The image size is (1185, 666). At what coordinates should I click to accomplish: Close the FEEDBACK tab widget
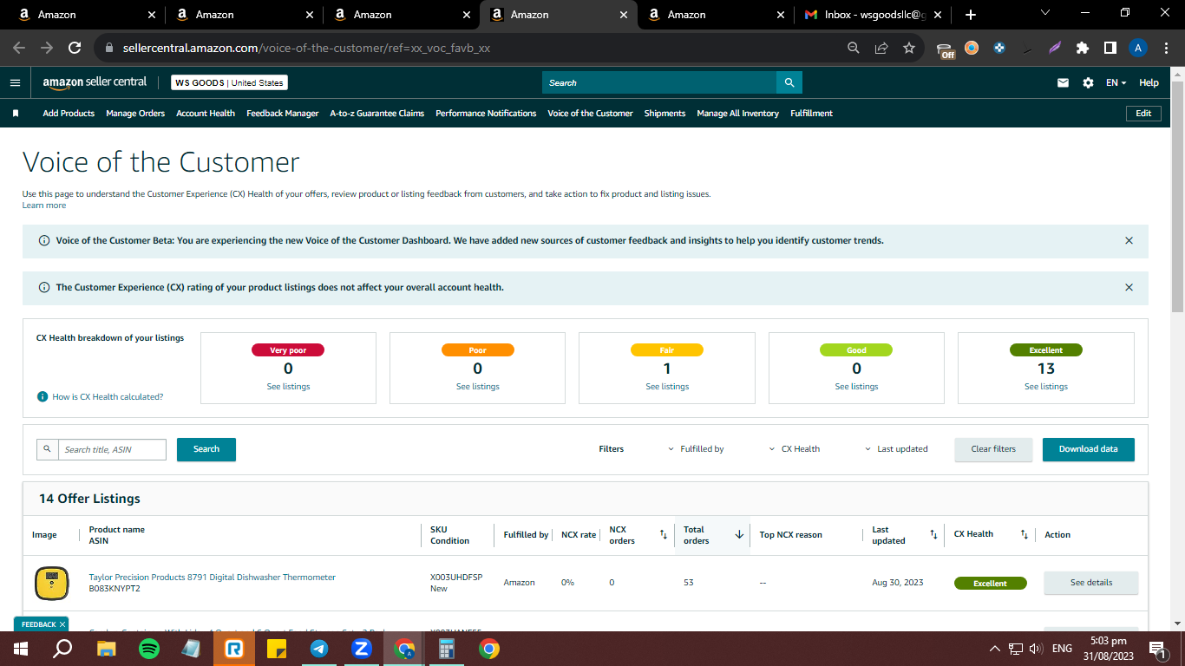coord(62,624)
